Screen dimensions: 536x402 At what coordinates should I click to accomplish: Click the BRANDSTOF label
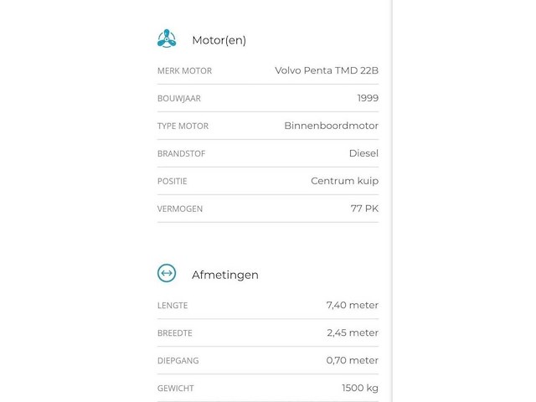[x=181, y=154]
